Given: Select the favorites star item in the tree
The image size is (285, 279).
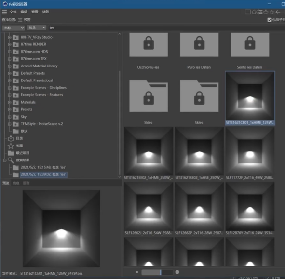Looking at the screenshot, I should coord(11,146).
